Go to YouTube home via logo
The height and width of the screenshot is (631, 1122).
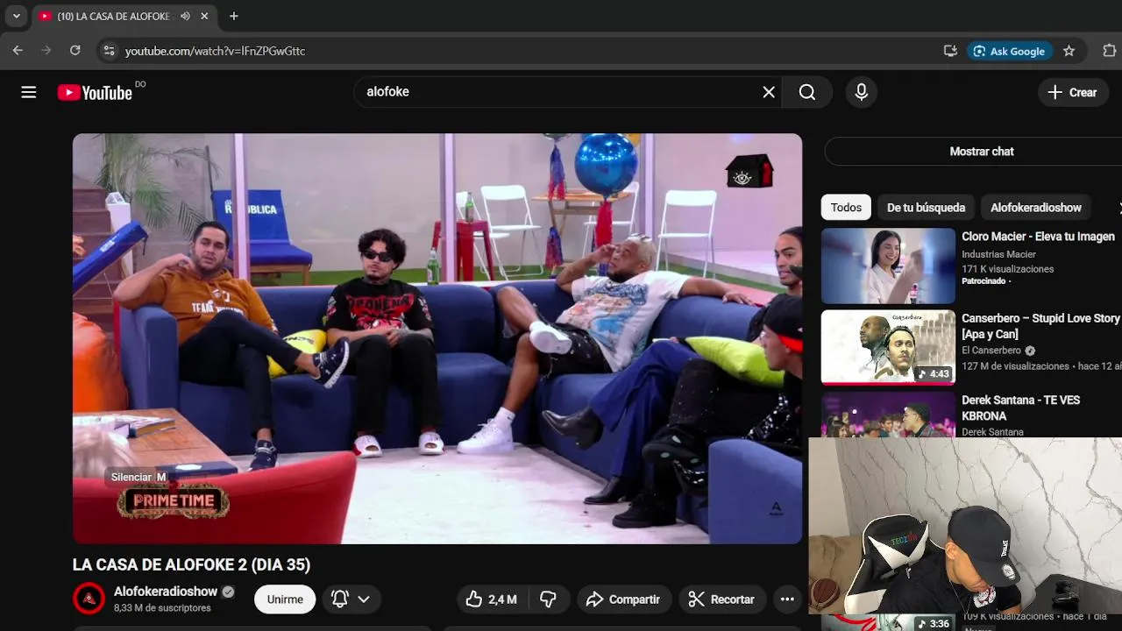pos(95,92)
